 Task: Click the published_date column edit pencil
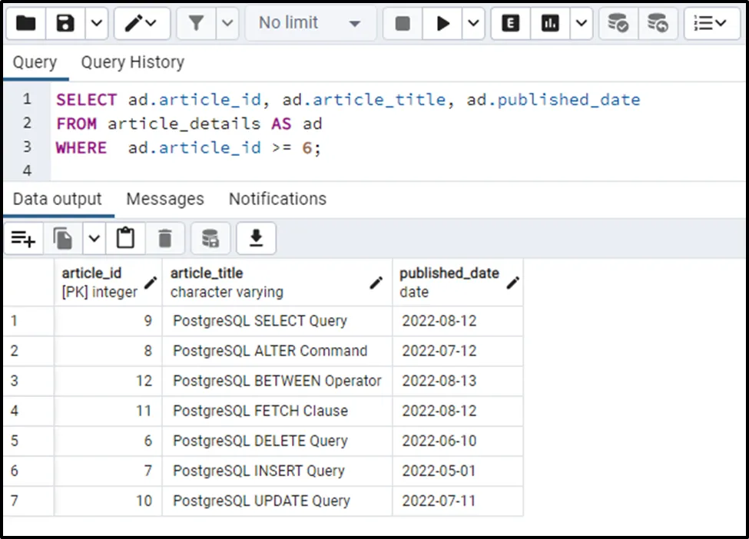tap(513, 283)
